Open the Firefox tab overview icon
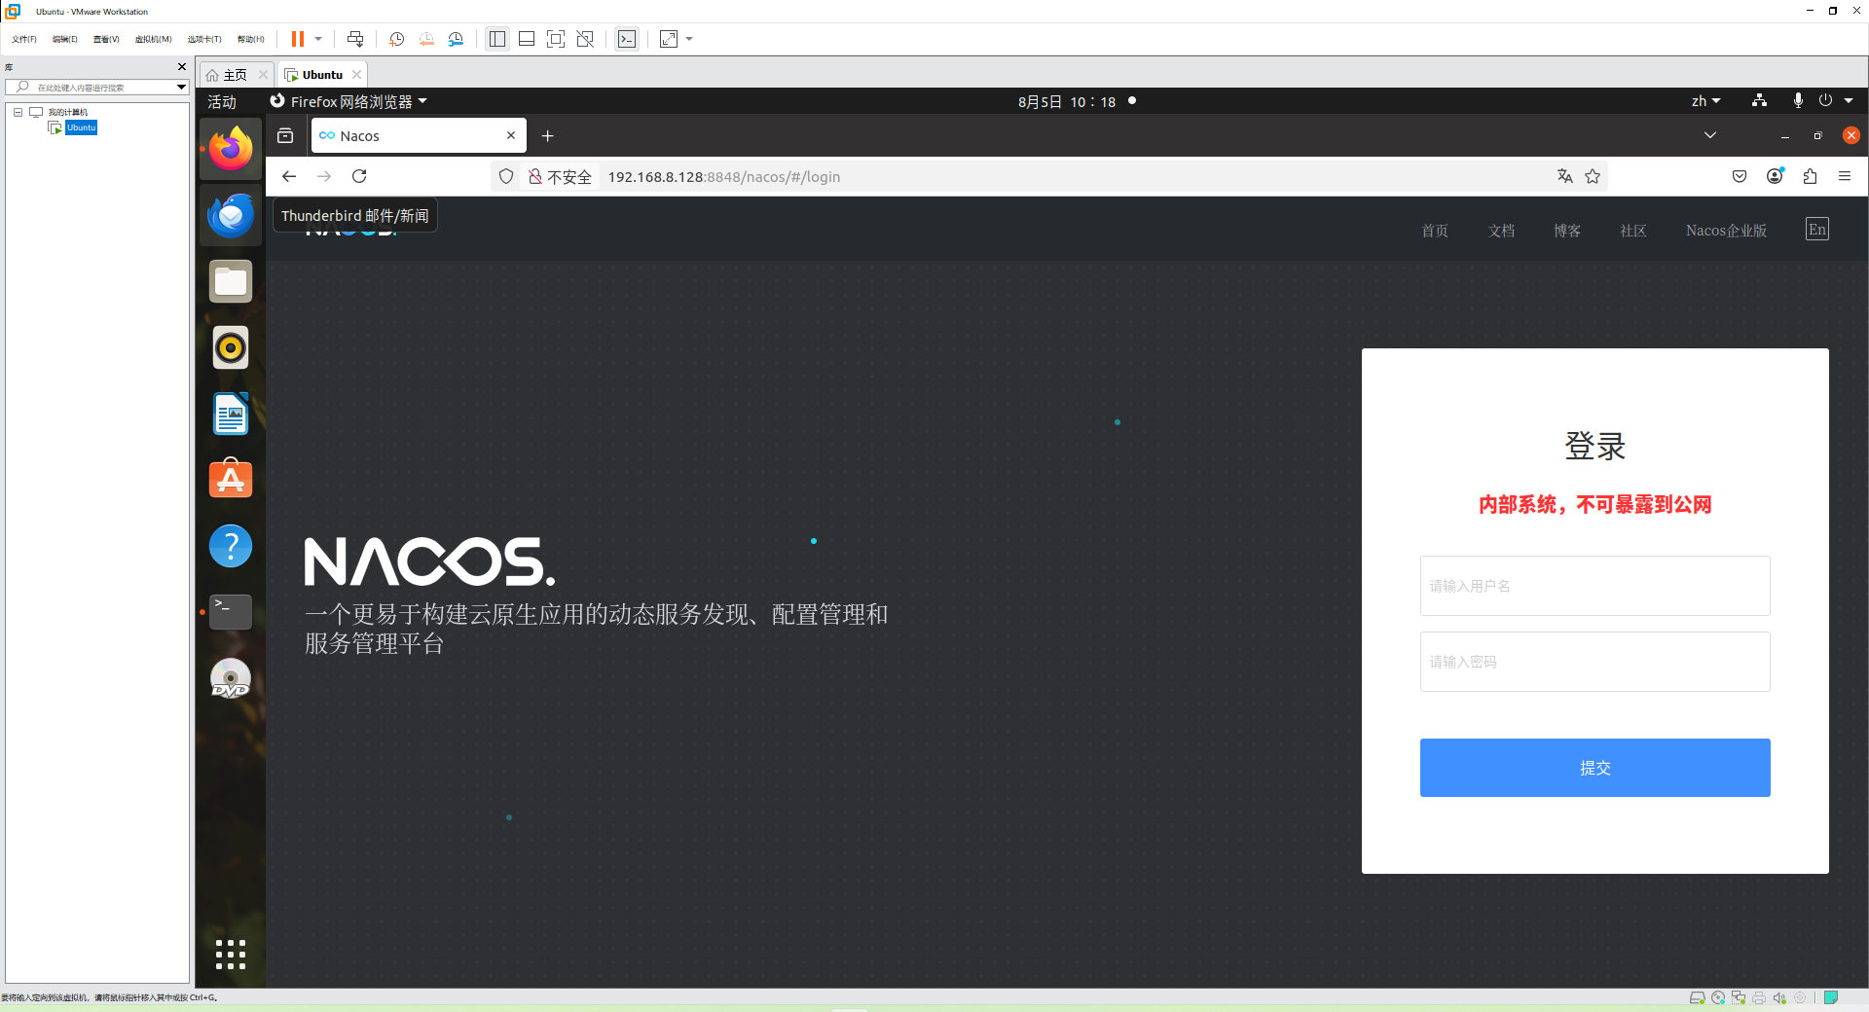1869x1012 pixels. [x=285, y=135]
